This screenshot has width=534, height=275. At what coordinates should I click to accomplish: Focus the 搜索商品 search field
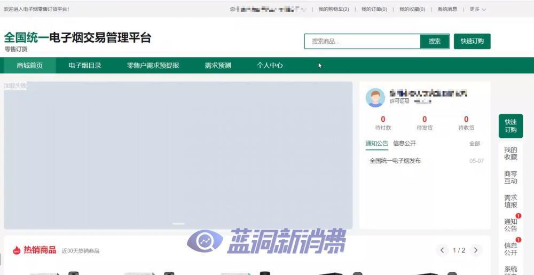(x=363, y=41)
